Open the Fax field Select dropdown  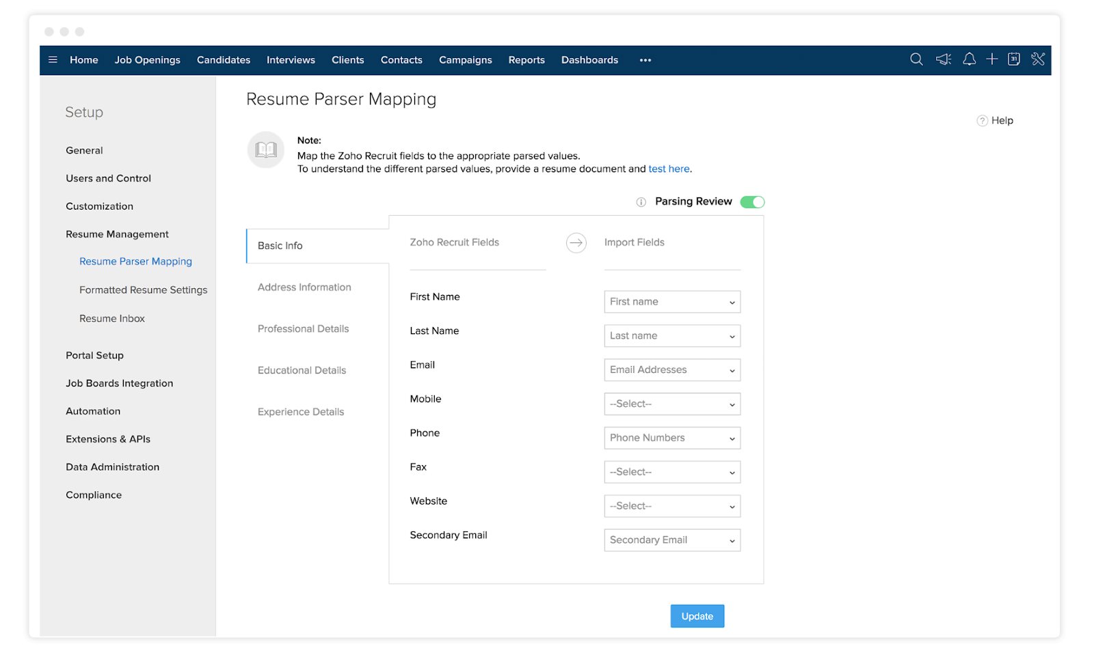coord(672,473)
